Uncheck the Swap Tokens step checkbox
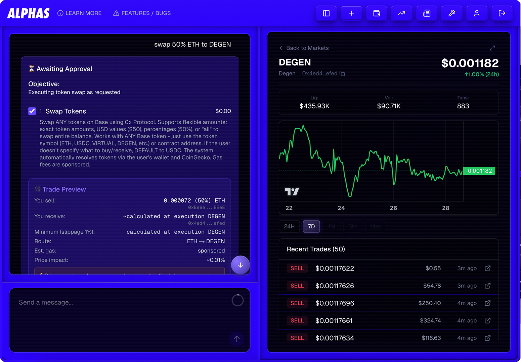This screenshot has width=521, height=362. pos(32,111)
